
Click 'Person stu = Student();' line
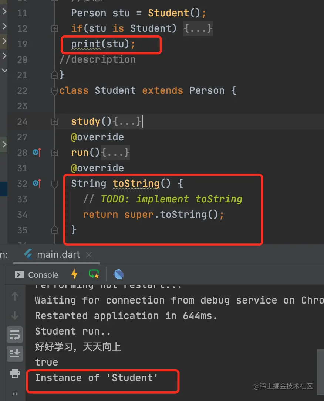pyautogui.click(x=138, y=13)
